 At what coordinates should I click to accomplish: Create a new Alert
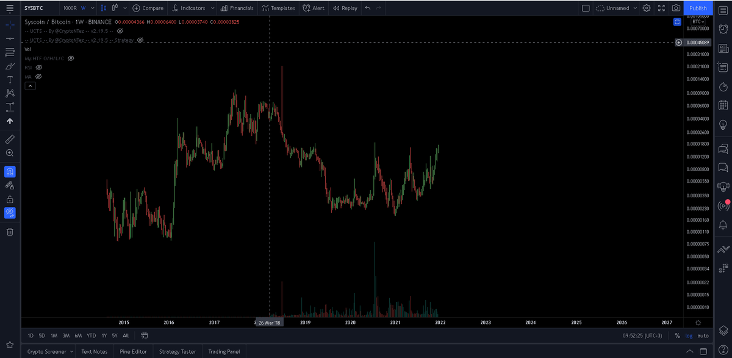tap(314, 8)
